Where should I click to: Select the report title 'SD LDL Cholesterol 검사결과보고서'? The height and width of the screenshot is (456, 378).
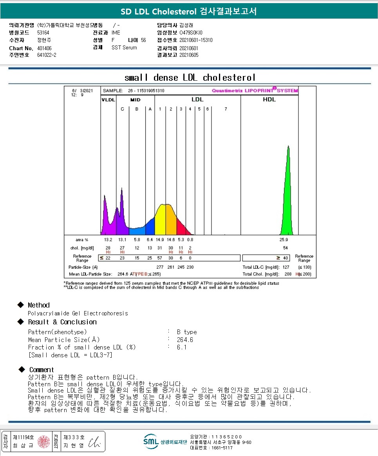(189, 11)
